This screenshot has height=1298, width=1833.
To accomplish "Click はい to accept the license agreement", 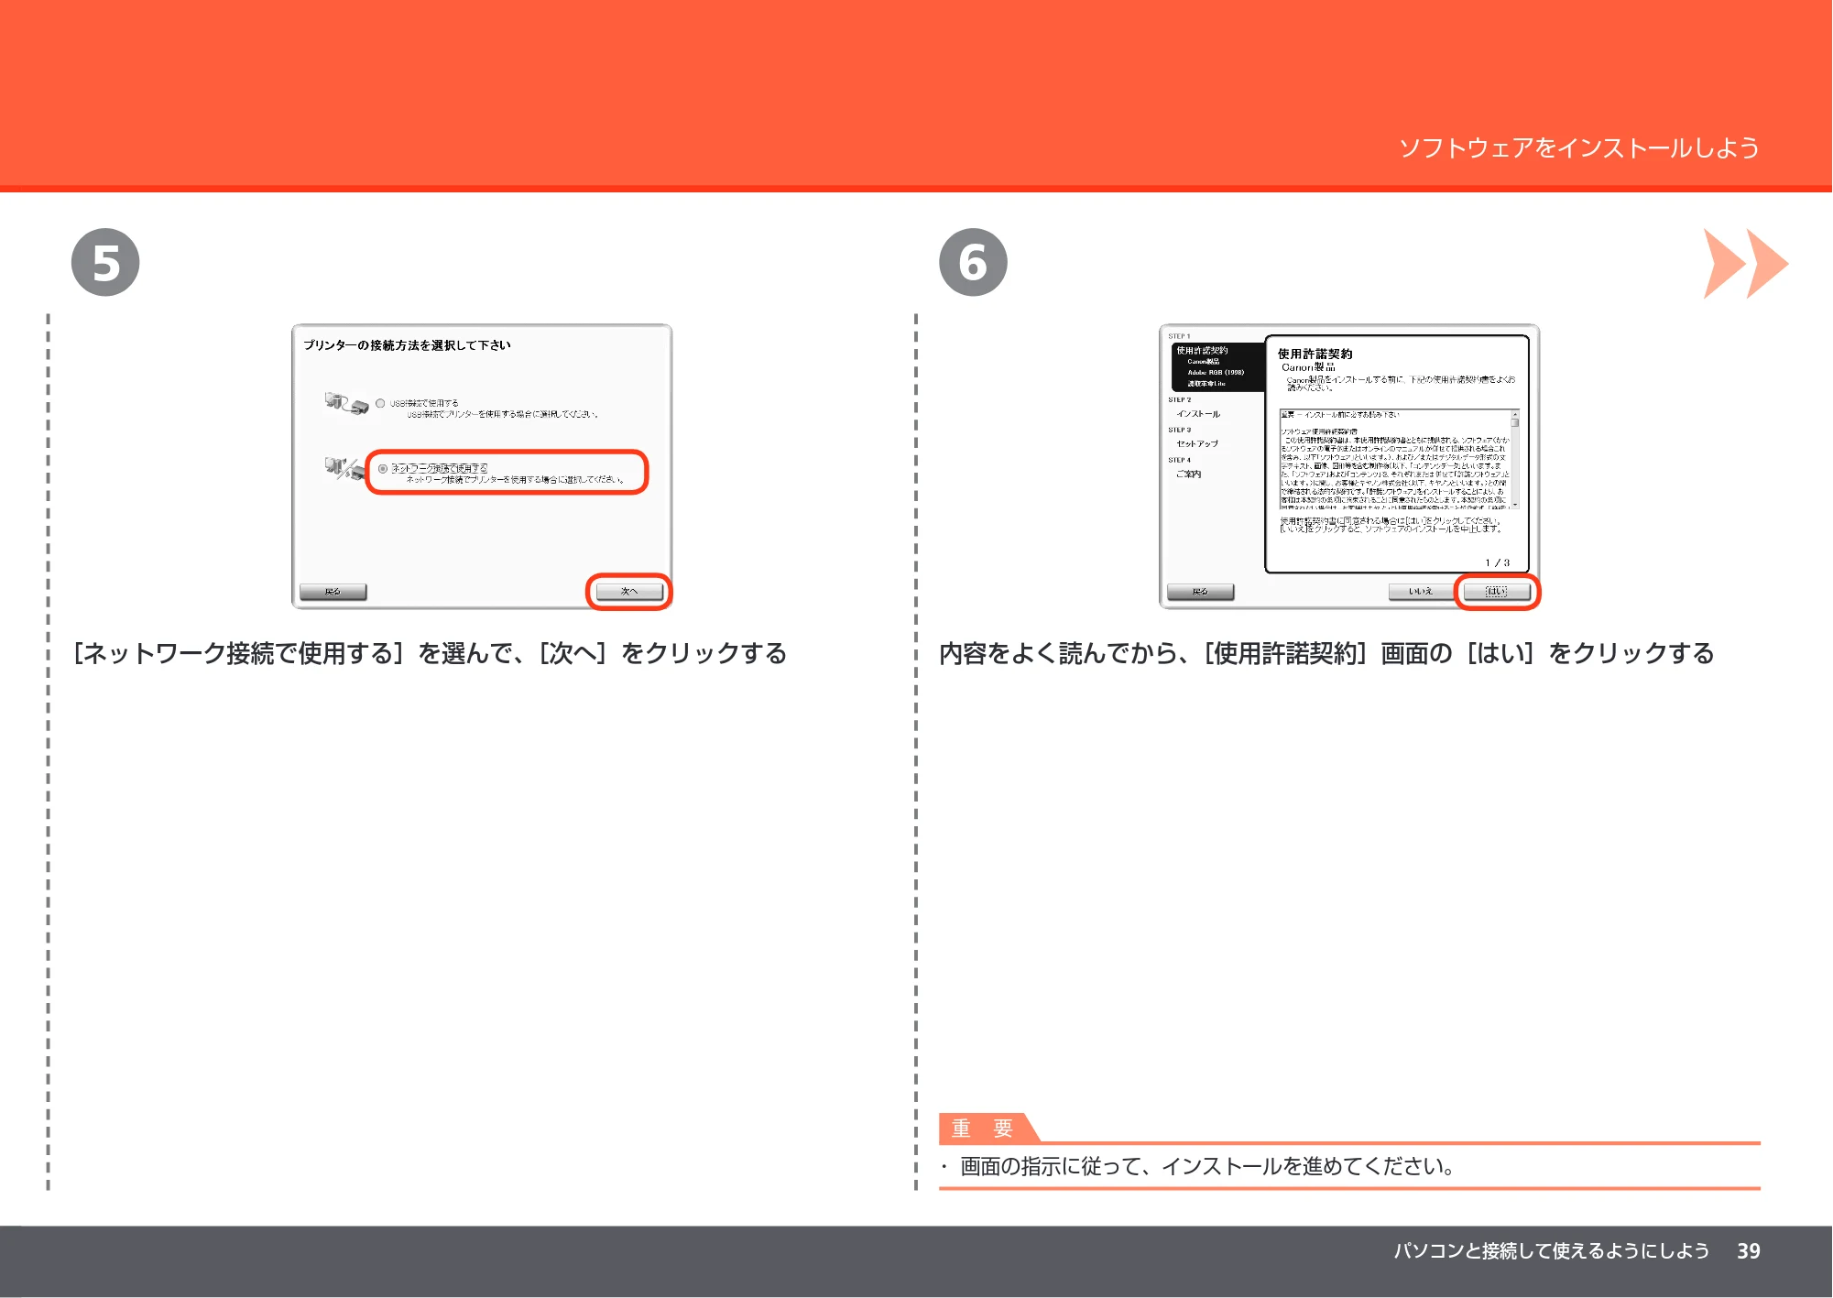I will (1497, 592).
